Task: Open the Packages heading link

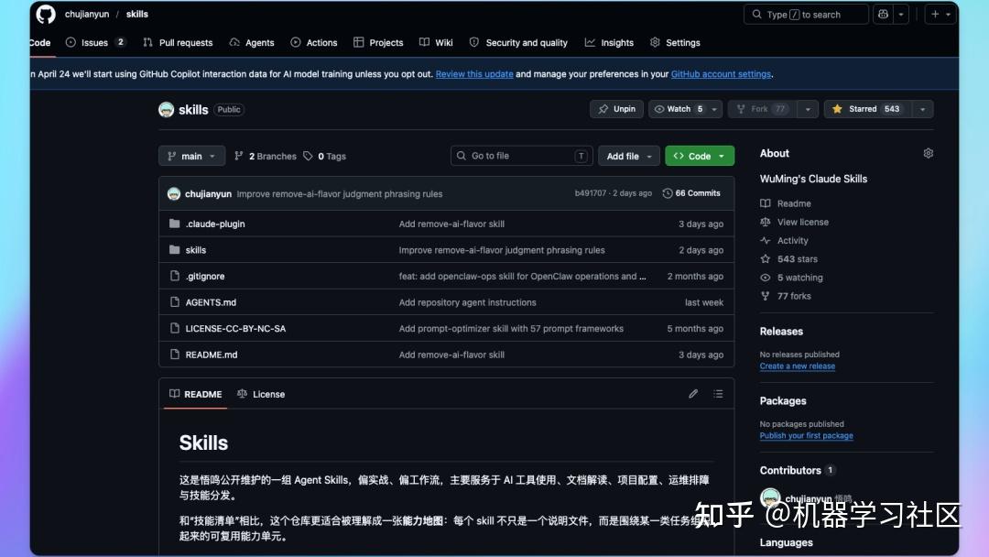Action: coord(783,400)
